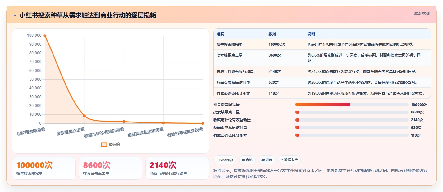
Task: Select table cell 118次
Action: point(273,93)
